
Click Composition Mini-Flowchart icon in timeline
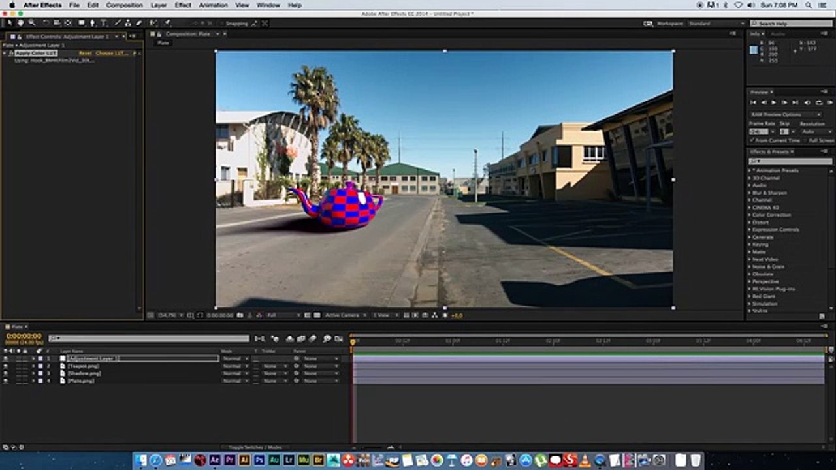pos(260,338)
